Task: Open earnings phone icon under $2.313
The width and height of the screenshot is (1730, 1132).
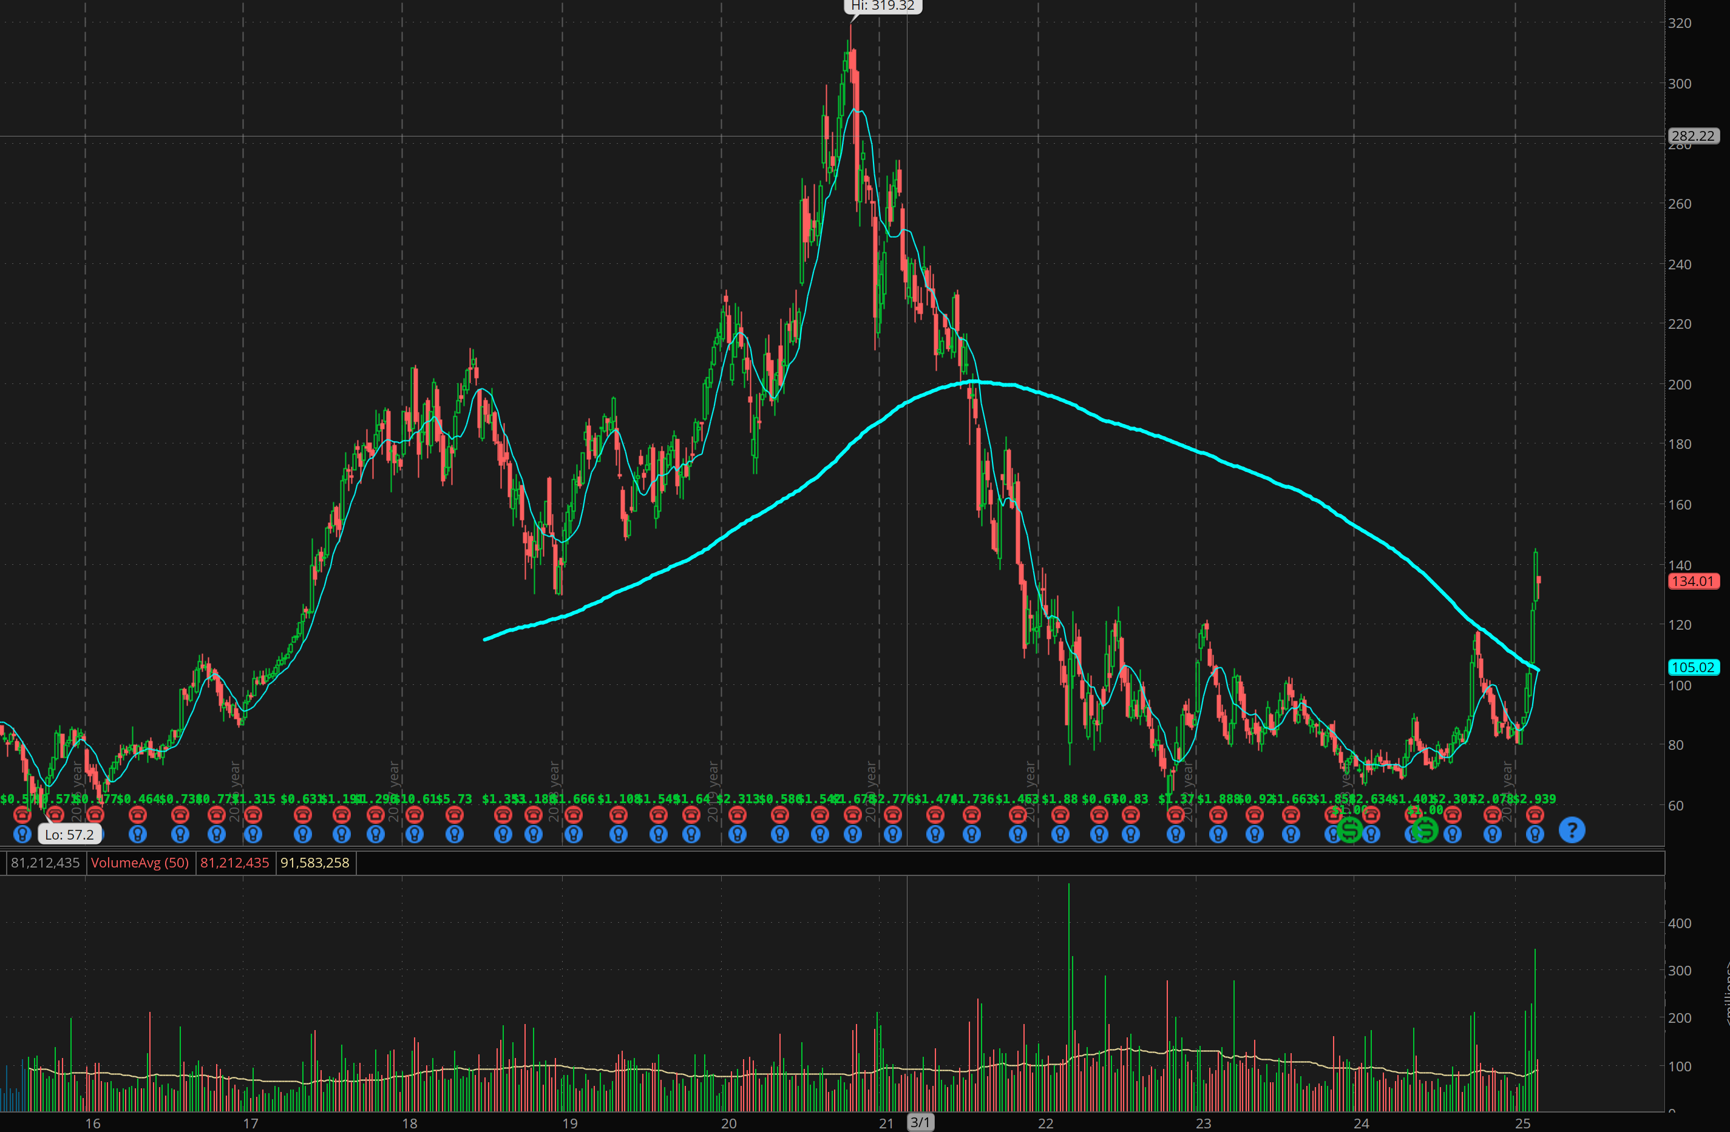Action: coord(737,815)
